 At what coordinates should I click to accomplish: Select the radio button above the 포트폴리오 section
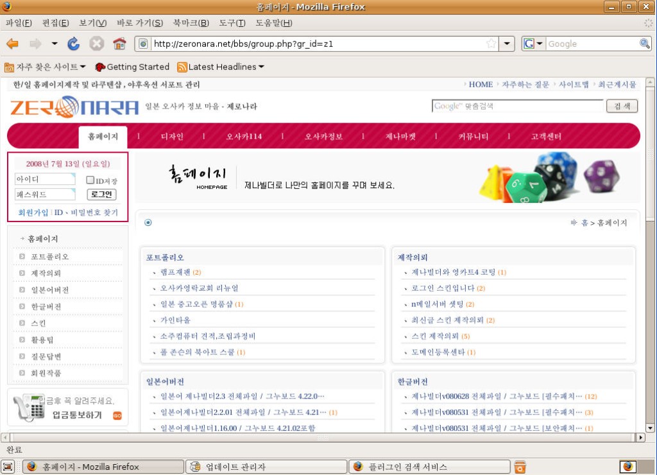click(x=148, y=222)
